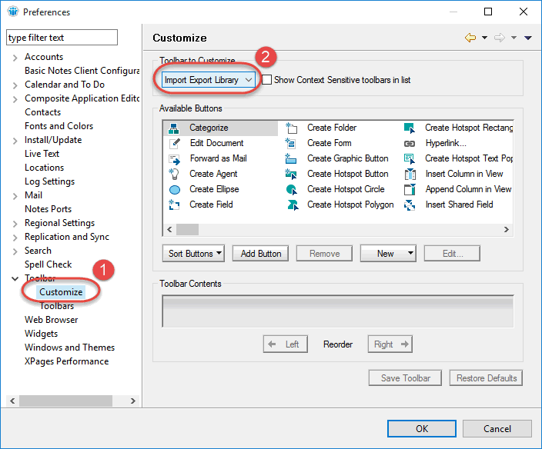Click the Create Field icon
The height and width of the screenshot is (449, 542).
pos(174,205)
